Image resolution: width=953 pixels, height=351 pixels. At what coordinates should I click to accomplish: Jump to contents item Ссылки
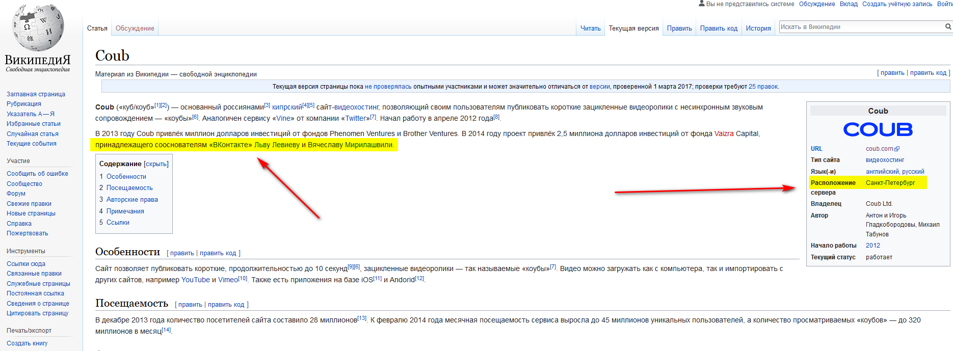click(118, 223)
